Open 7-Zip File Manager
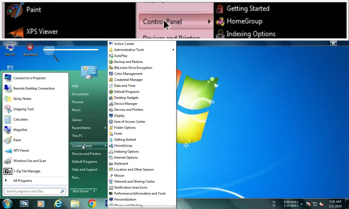This screenshot has height=209, width=349. pos(35,171)
